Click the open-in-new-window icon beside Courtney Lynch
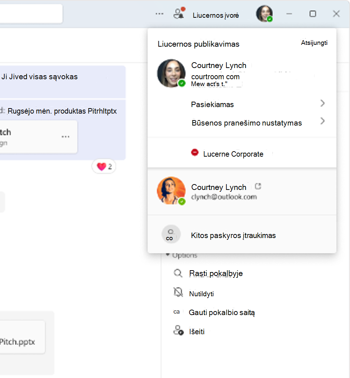 tap(258, 186)
